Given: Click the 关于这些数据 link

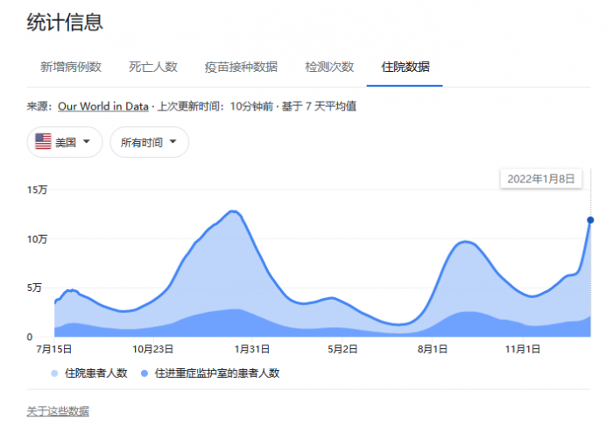Looking at the screenshot, I should point(58,411).
